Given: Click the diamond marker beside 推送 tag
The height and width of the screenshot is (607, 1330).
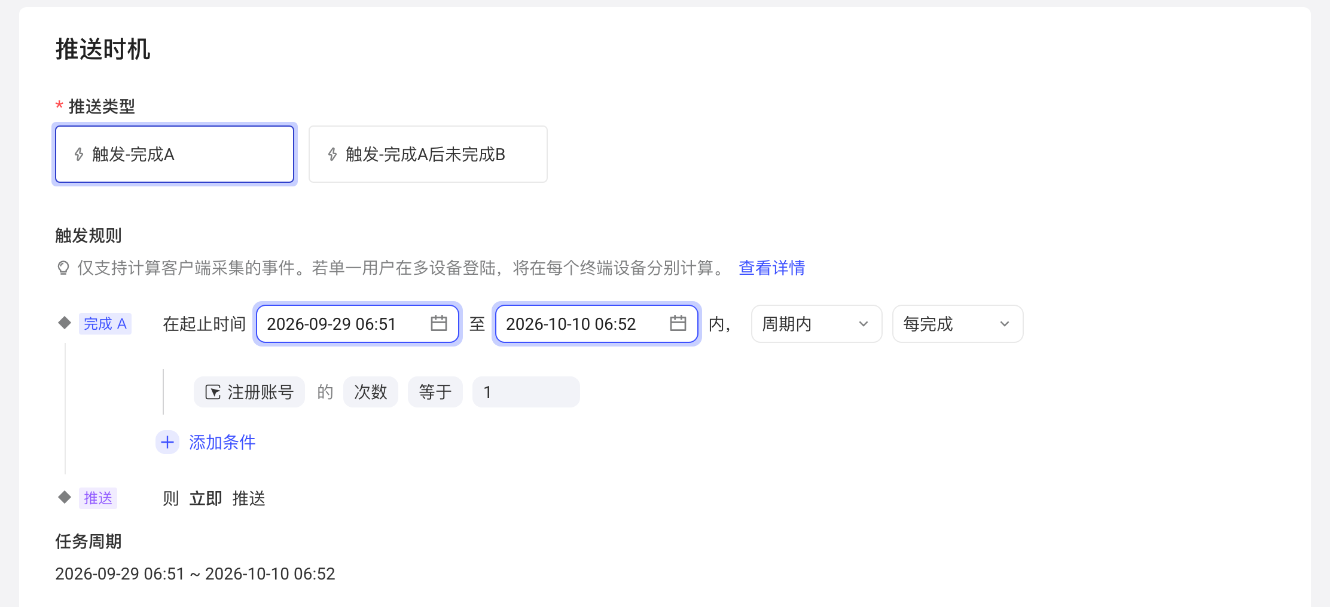Looking at the screenshot, I should [65, 497].
